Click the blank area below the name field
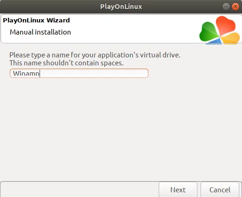The image size is (242, 197). [121, 127]
